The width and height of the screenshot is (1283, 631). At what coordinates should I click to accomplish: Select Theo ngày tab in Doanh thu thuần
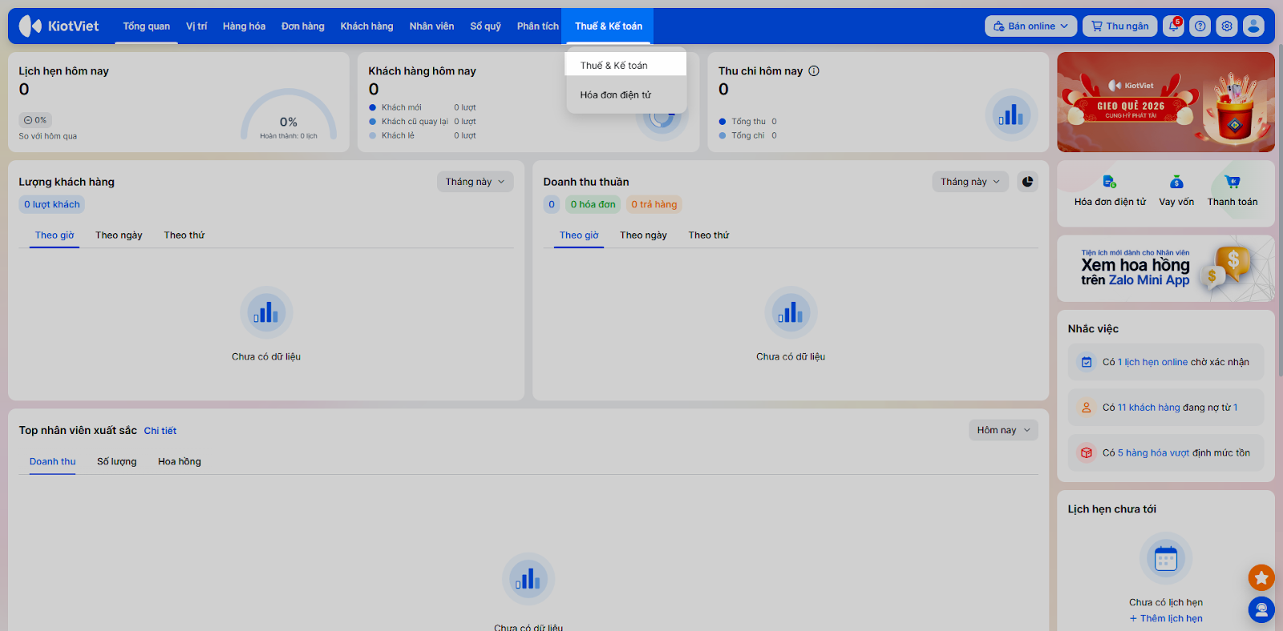(x=643, y=235)
